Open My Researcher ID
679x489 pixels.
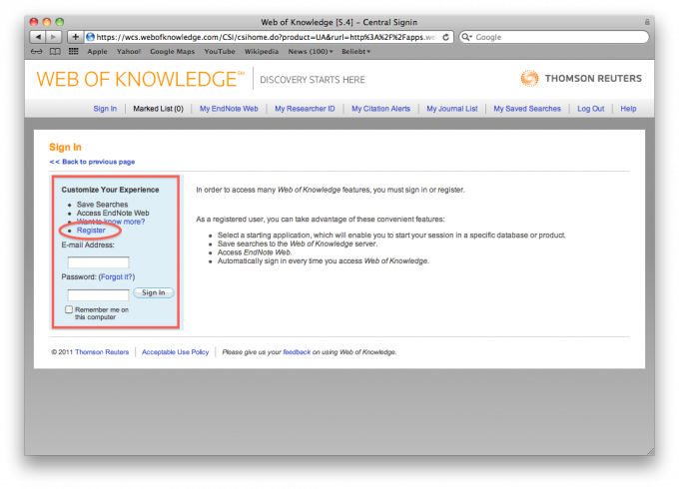point(305,109)
